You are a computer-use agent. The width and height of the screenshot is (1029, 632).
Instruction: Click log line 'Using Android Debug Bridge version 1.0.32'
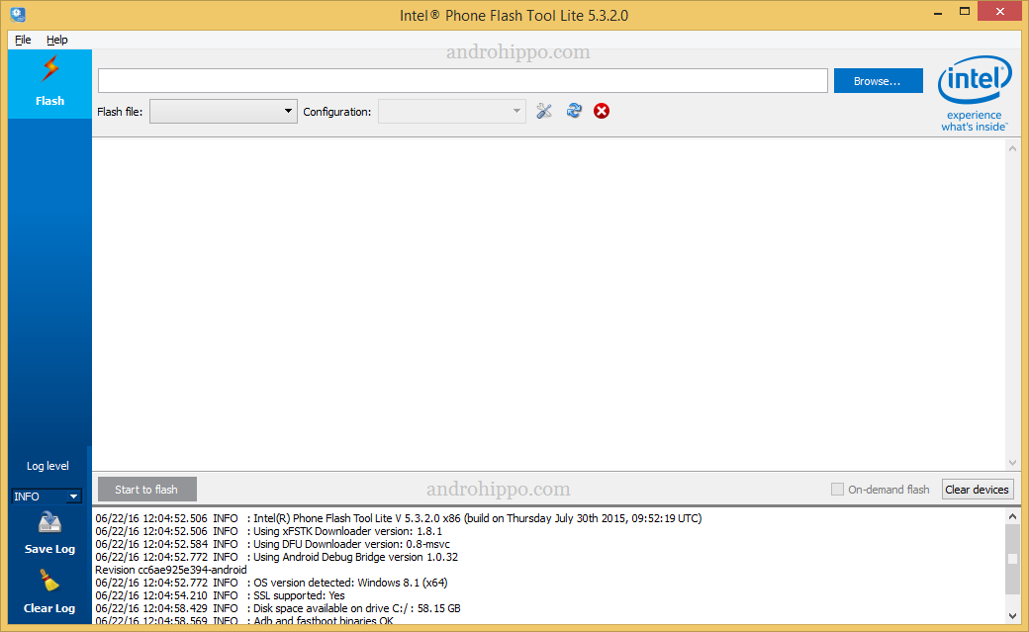pos(277,557)
